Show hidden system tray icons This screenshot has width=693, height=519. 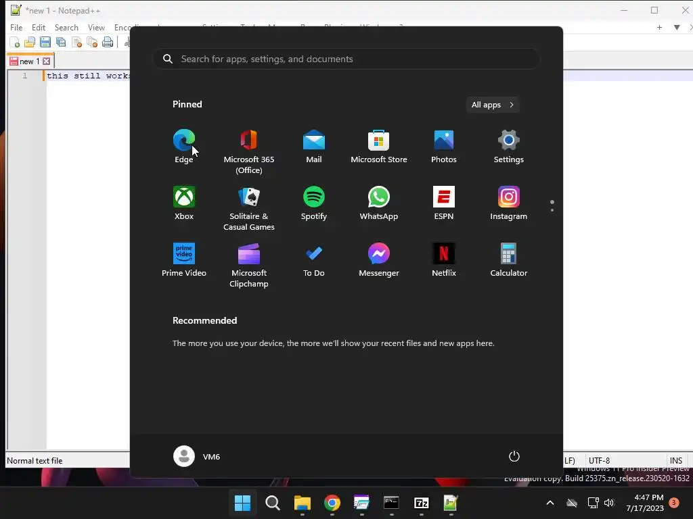coord(550,503)
